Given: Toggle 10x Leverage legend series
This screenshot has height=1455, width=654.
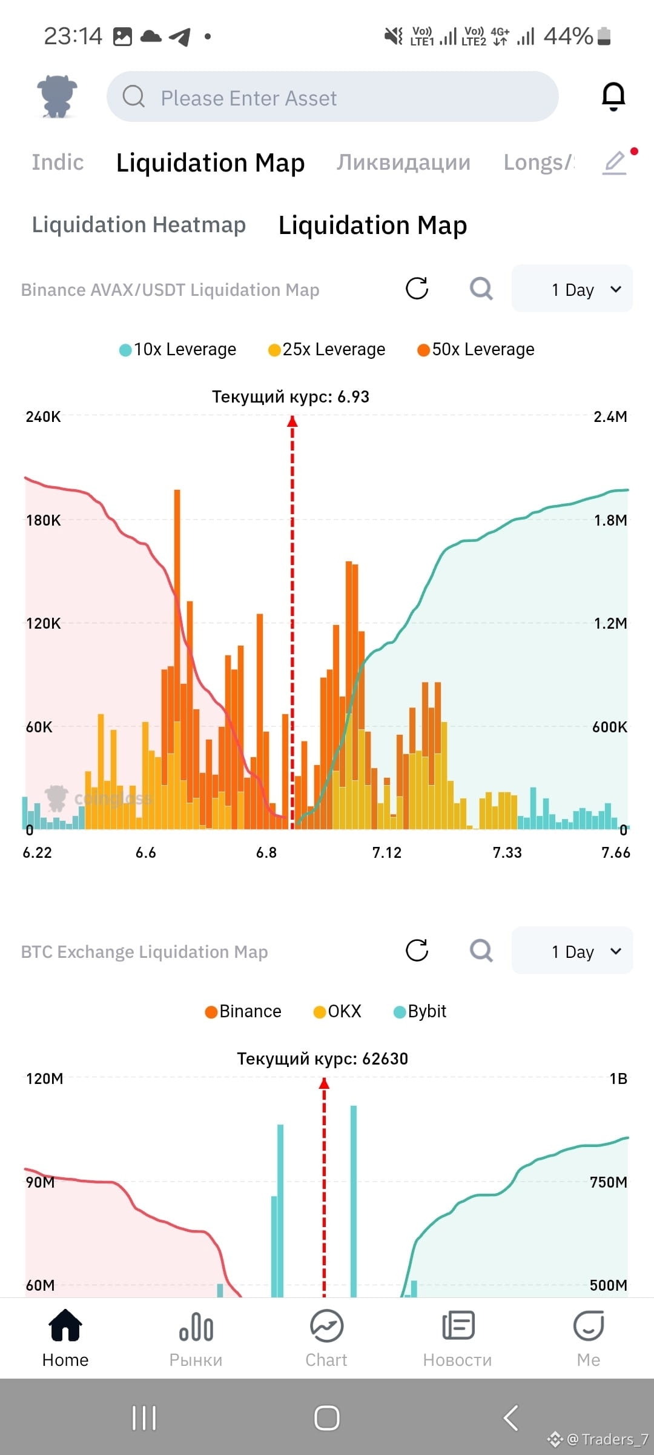Looking at the screenshot, I should 177,349.
